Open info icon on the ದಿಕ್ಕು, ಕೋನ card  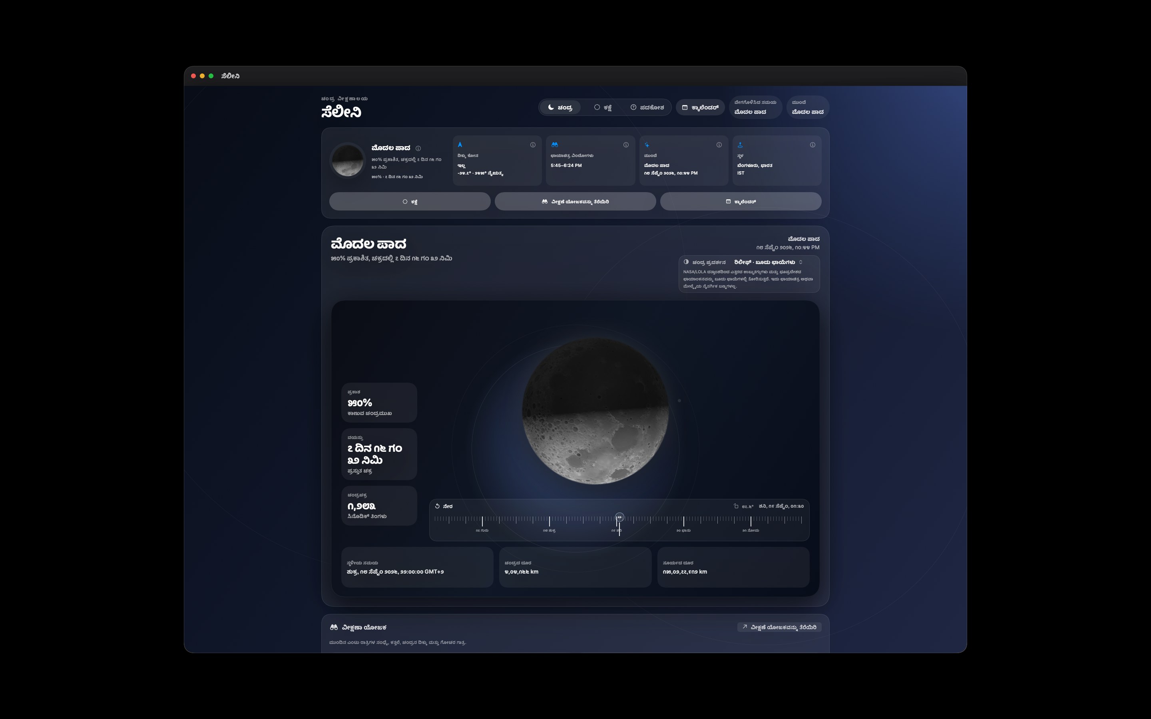pyautogui.click(x=533, y=145)
